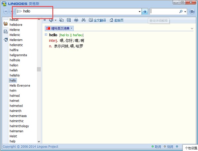This screenshot has width=198, height=151.
Task: Click the word list scroll up arrow
Action: [39, 19]
